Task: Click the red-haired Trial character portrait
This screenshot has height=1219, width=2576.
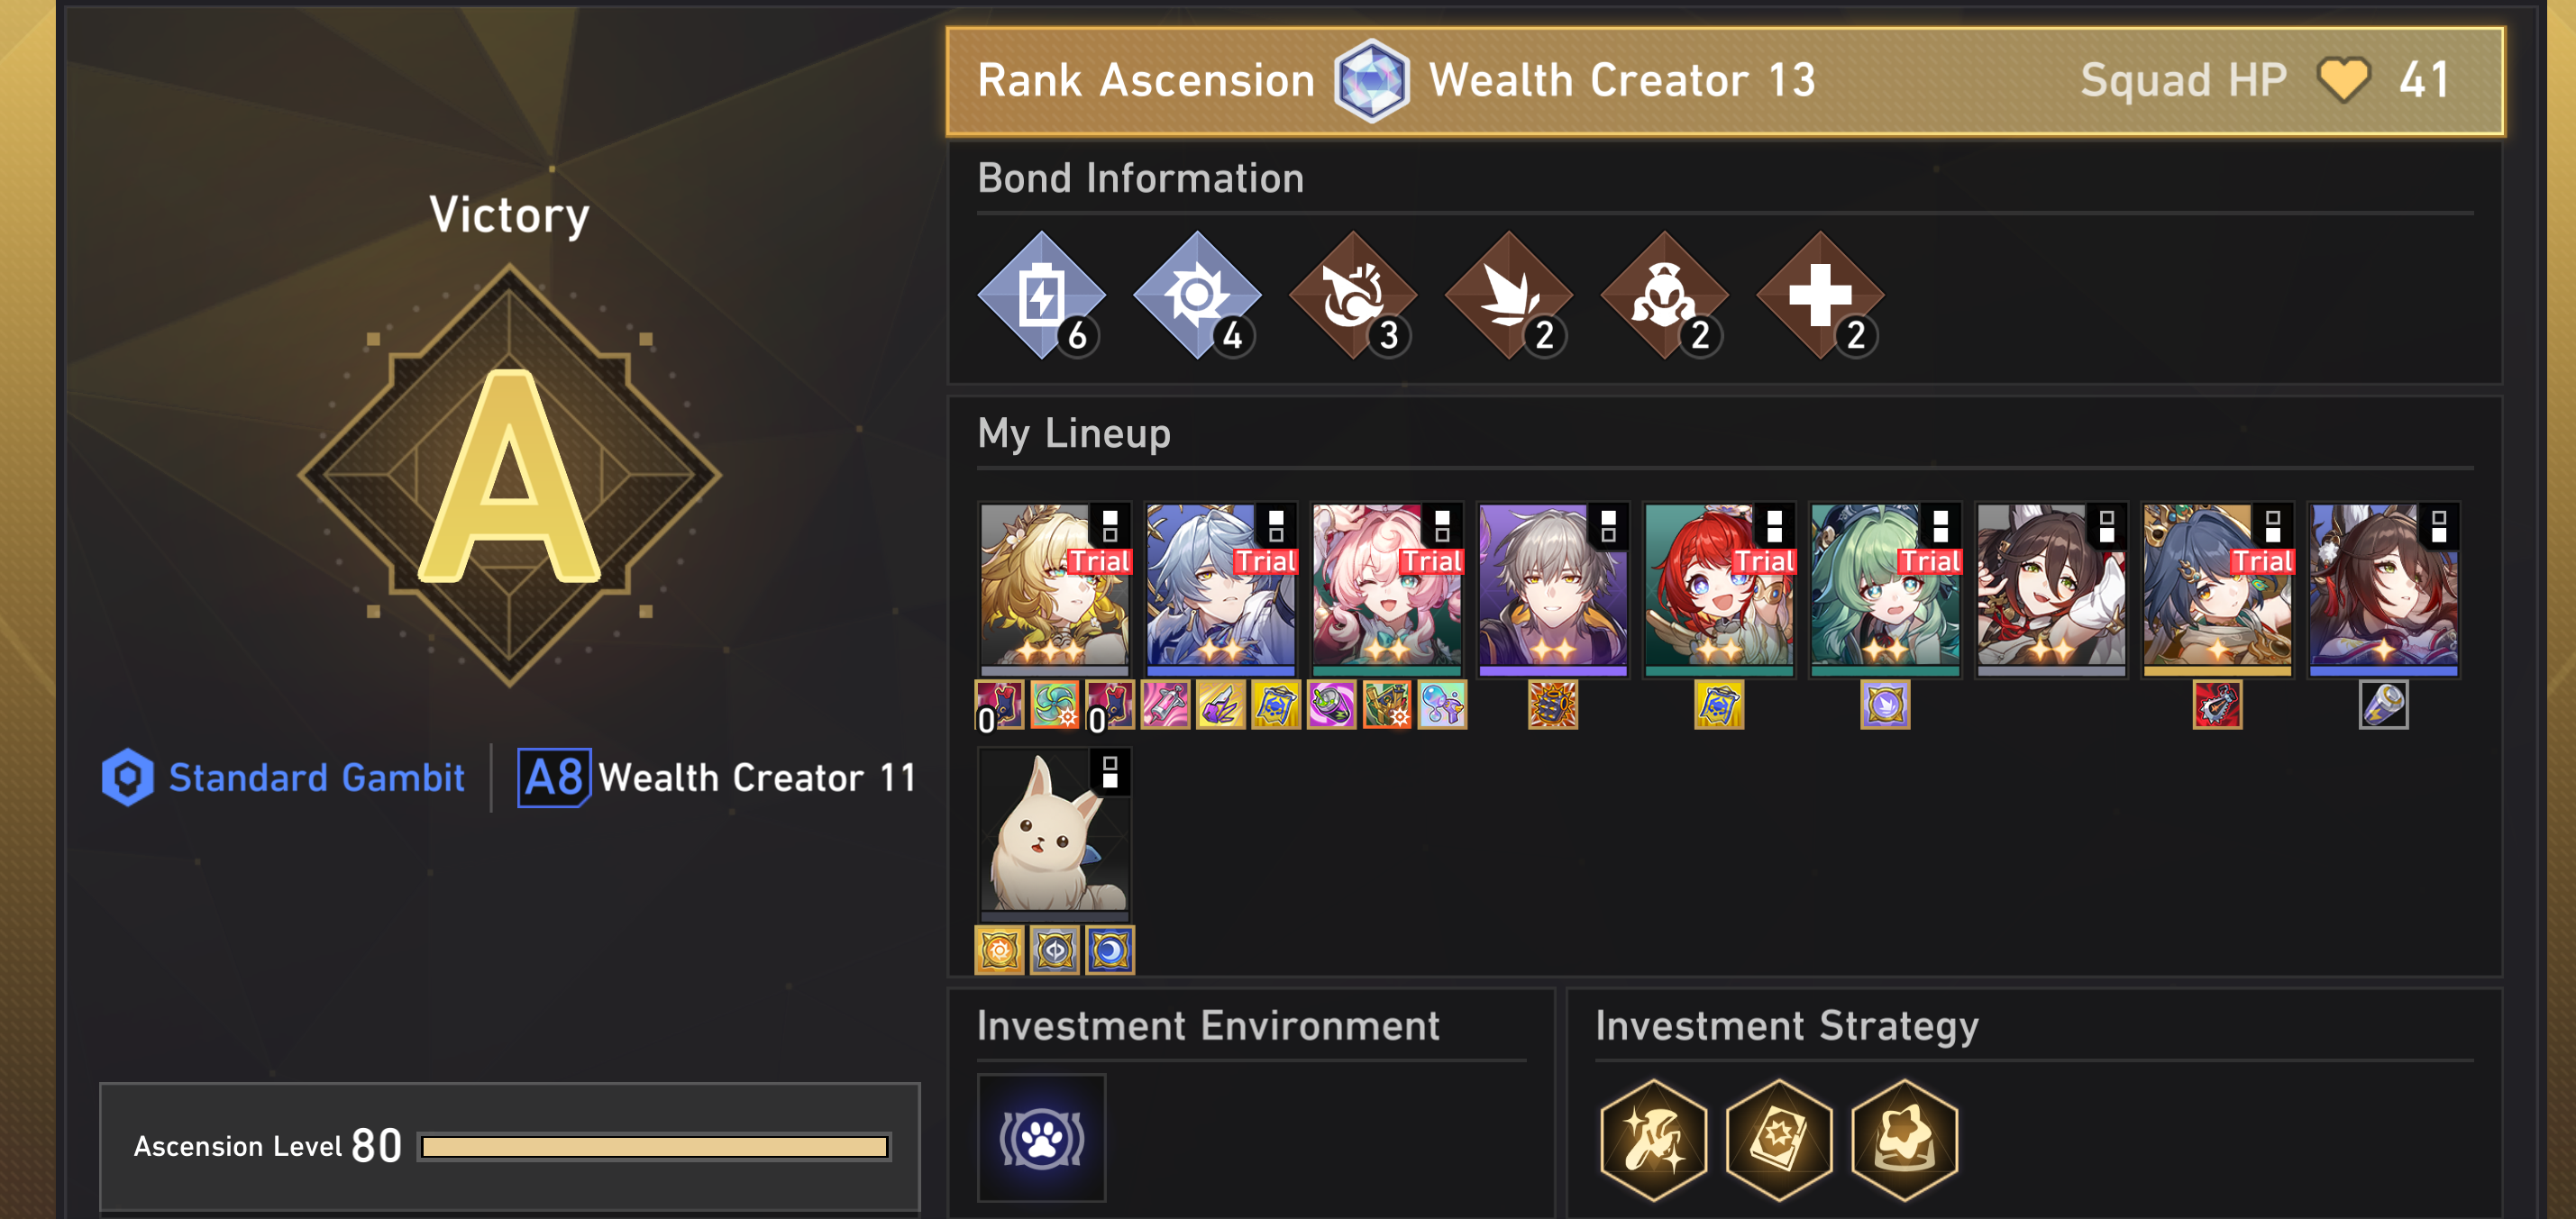Action: click(x=1719, y=589)
